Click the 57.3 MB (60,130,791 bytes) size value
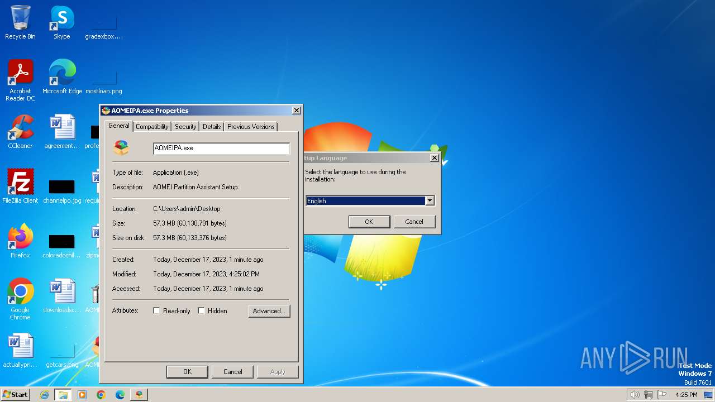 [x=190, y=223]
